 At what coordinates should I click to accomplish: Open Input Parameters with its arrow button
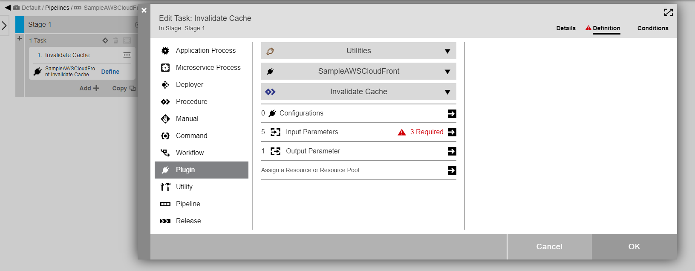click(452, 132)
